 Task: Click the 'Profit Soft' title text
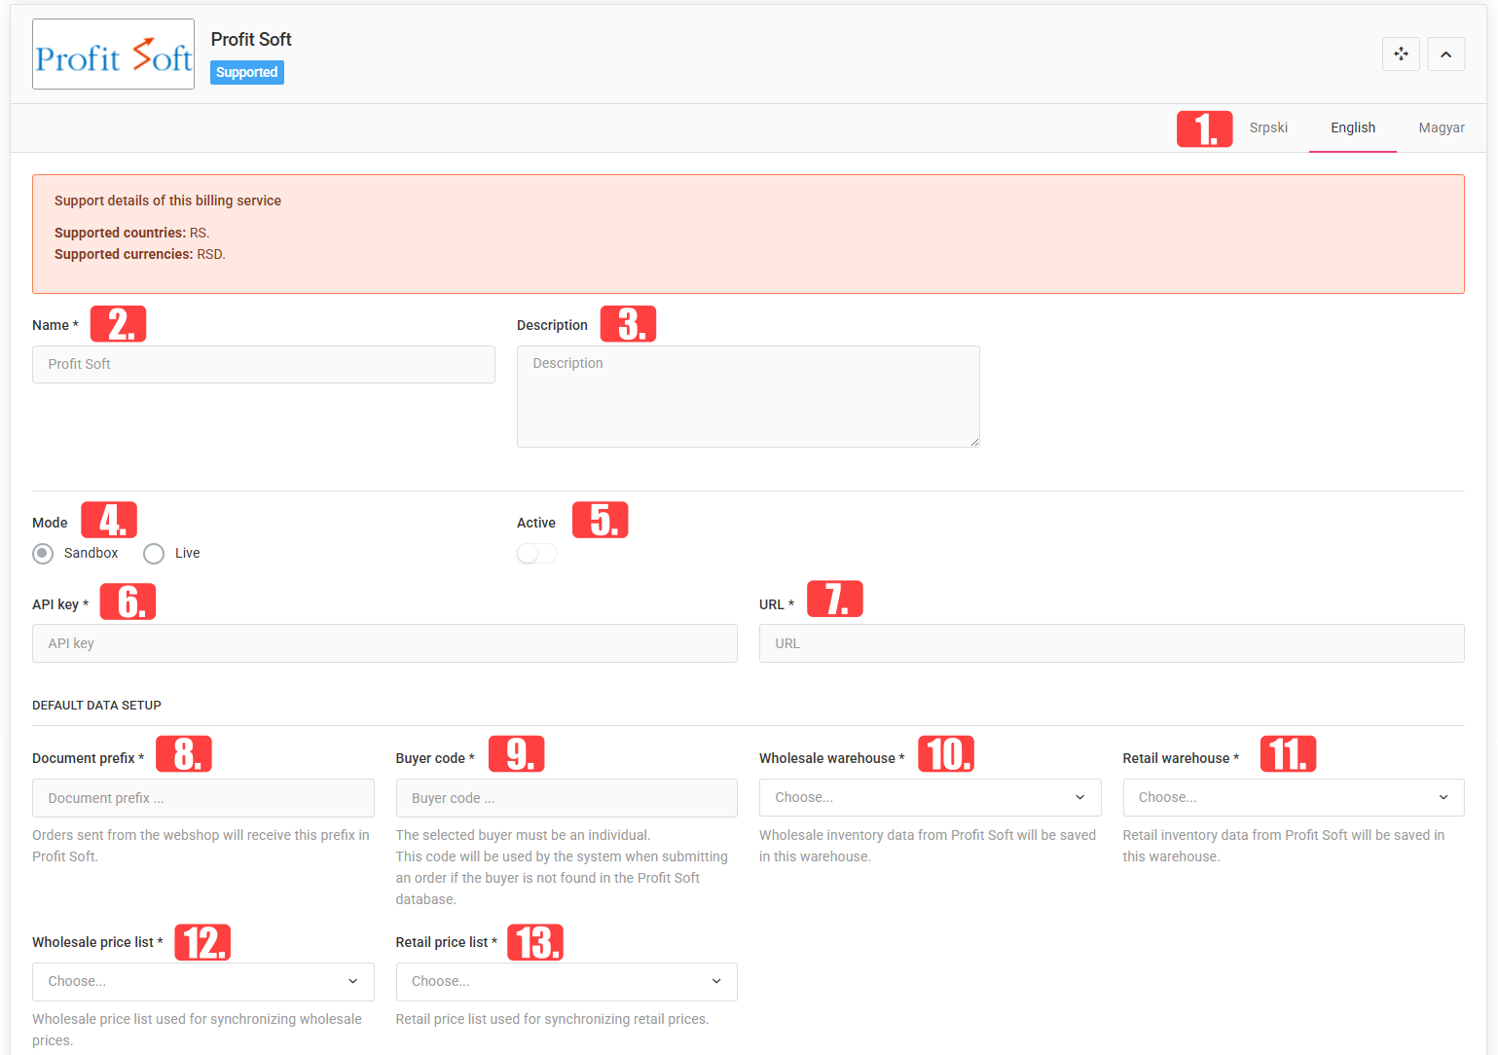pos(251,40)
